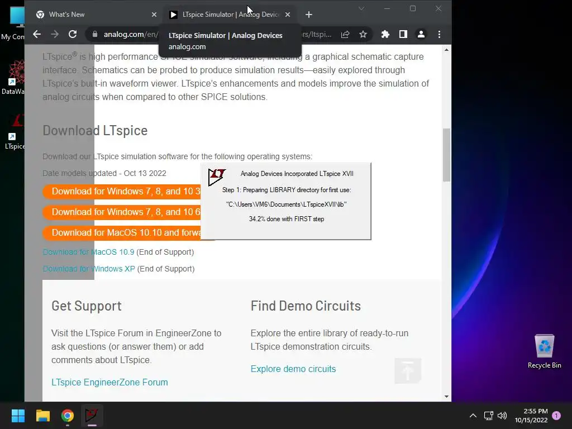Open the clock and calendar

pos(531,416)
